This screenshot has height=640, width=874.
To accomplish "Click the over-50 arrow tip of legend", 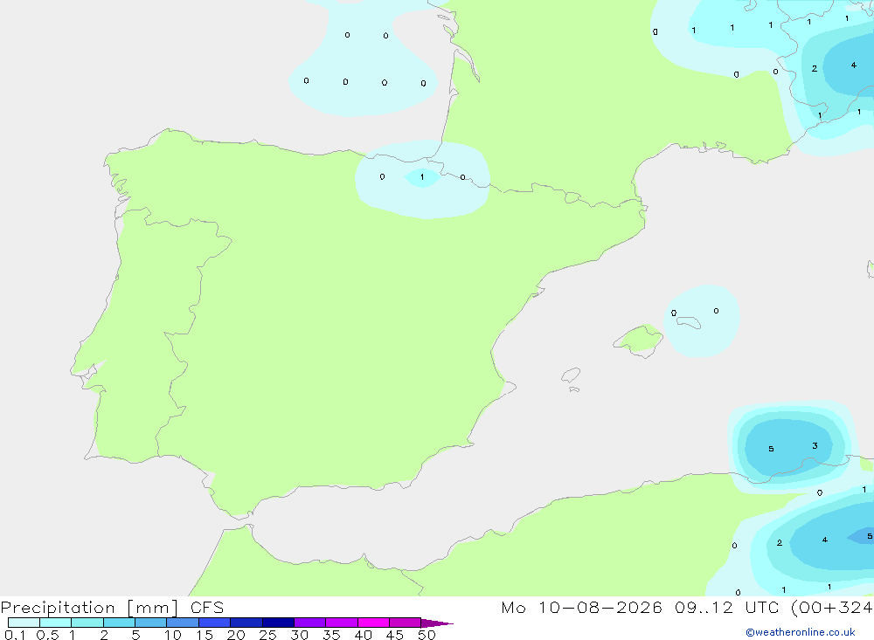I will point(437,623).
